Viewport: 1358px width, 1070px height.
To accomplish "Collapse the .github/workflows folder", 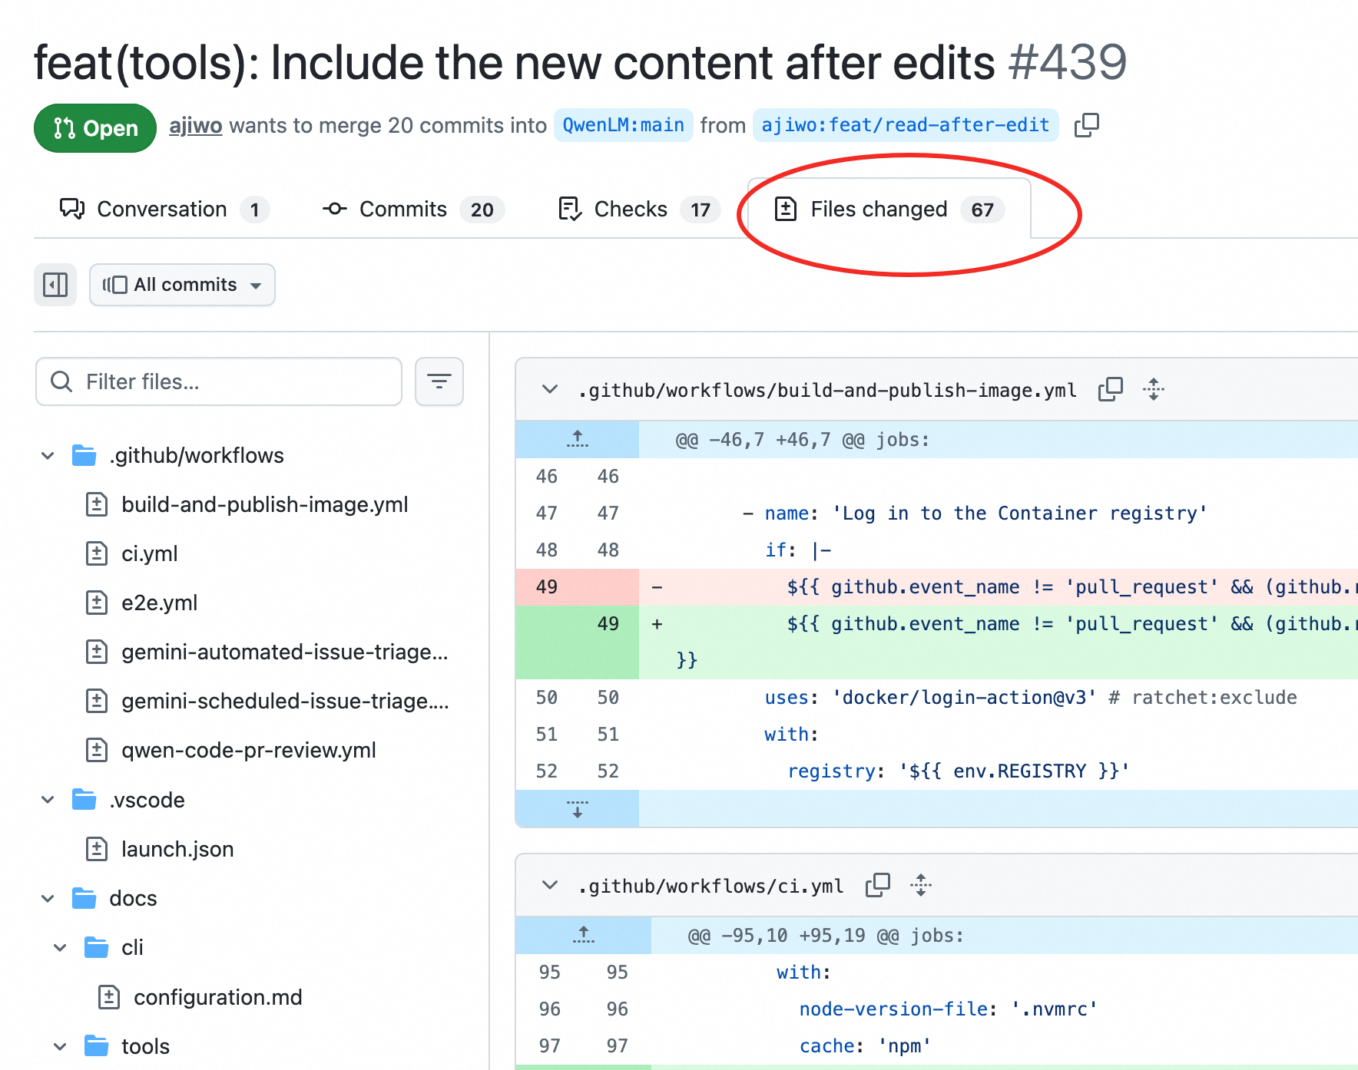I will click(48, 456).
